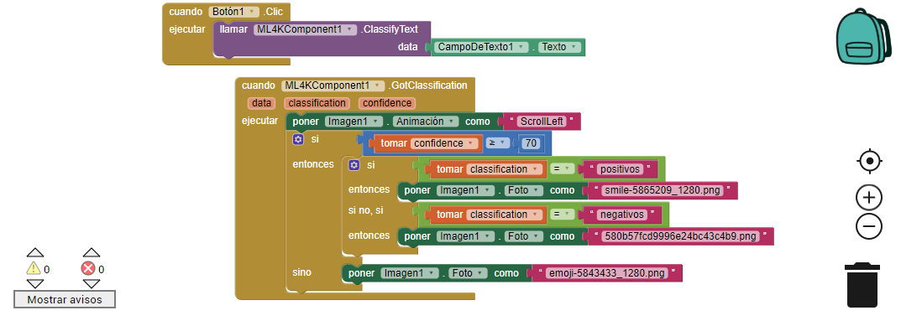Screen dimensions: 901x326
Task: Open the Imagen1 dropdown in the 580b57fcd row
Action: point(465,236)
